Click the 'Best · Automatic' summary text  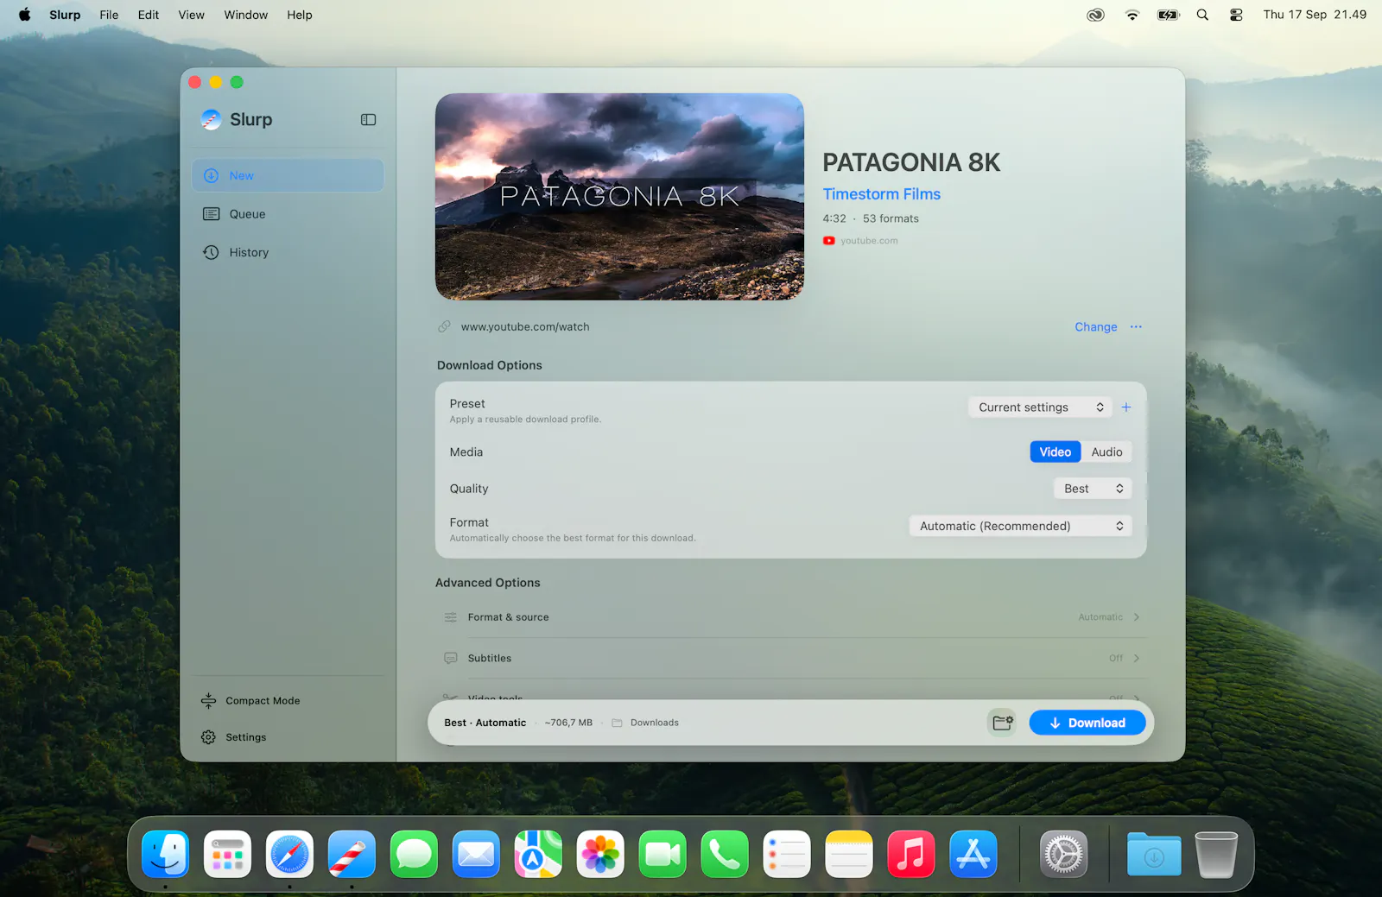485,723
